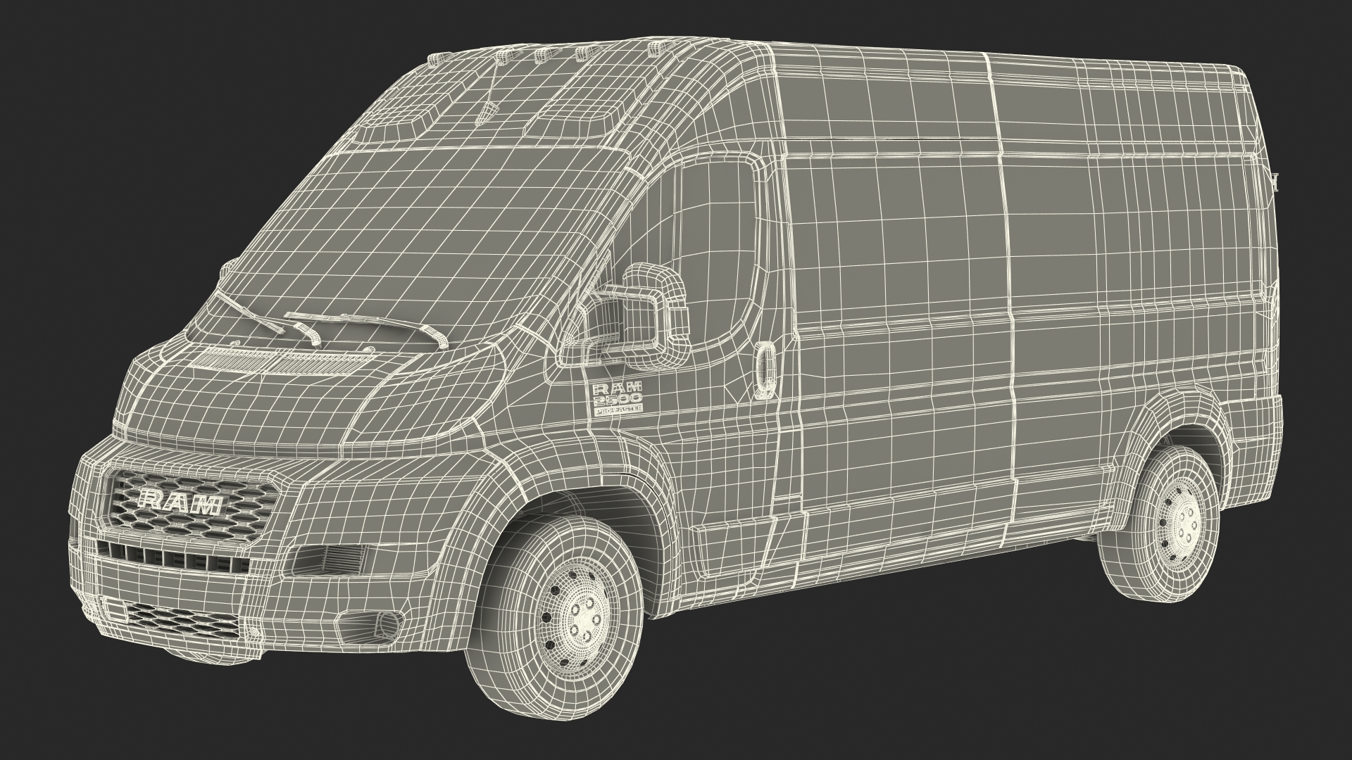Click the RAM 2500 ProMaster door badge

click(618, 400)
